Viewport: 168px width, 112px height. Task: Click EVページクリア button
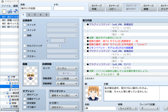click(163, 7)
